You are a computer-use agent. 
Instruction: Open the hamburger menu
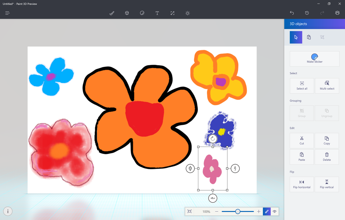pyautogui.click(x=7, y=13)
